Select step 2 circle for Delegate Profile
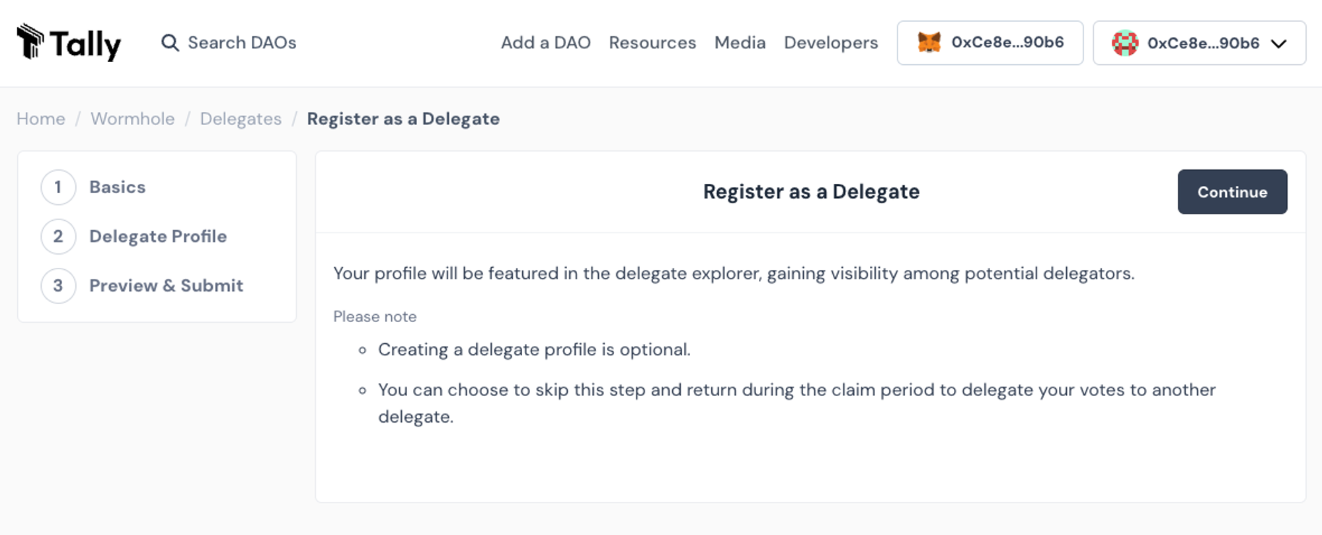1322x535 pixels. coord(58,237)
